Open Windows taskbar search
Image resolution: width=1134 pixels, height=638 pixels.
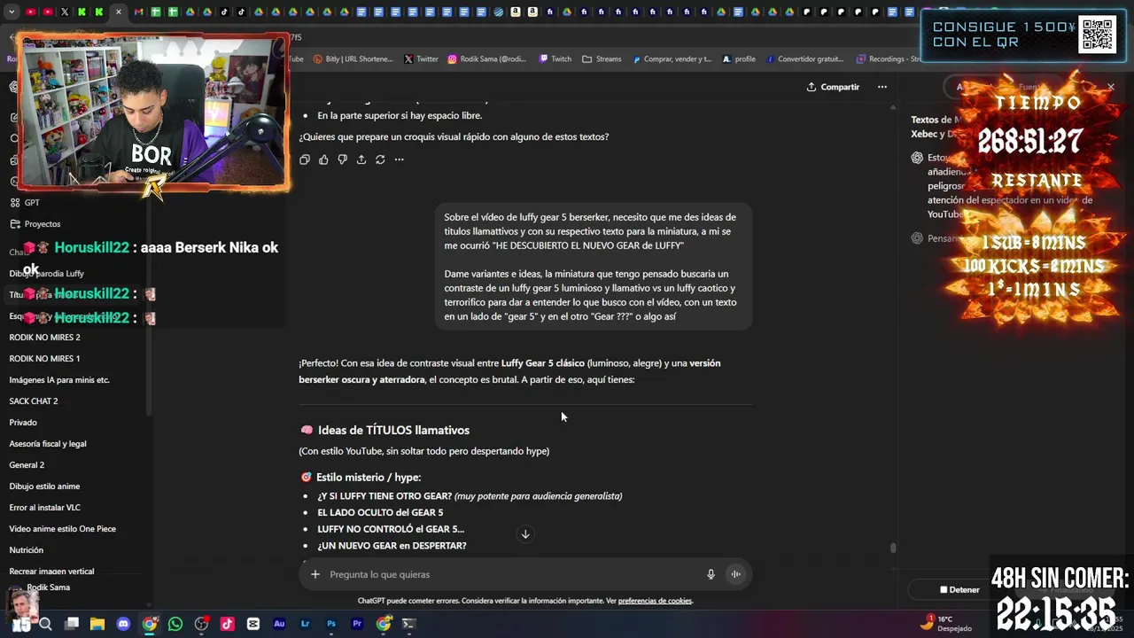[x=46, y=624]
